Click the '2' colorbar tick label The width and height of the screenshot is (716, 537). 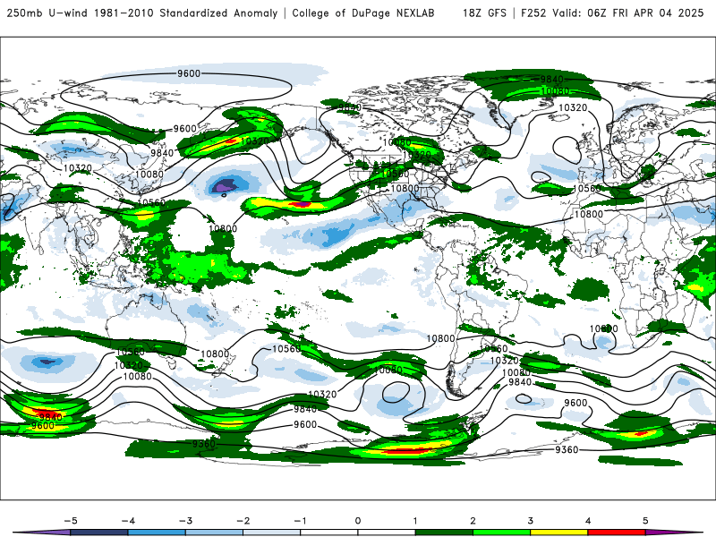coord(473,521)
